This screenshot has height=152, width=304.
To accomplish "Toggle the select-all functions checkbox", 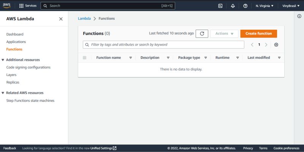I will (84, 58).
